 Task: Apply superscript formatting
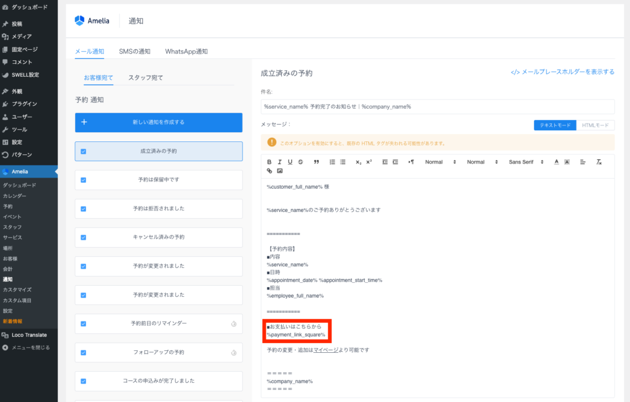pos(369,162)
